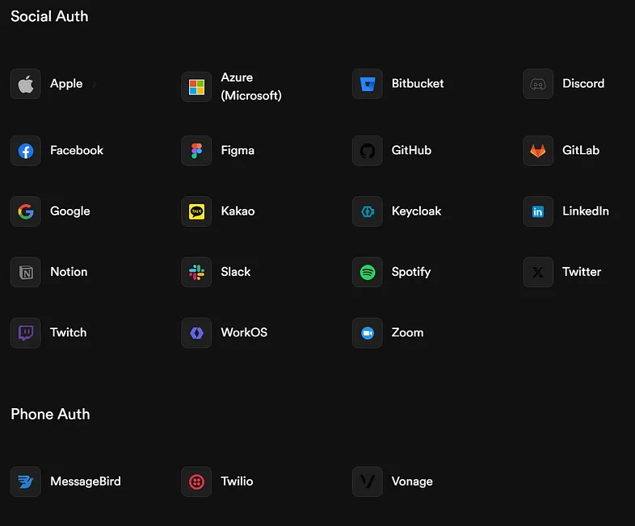Viewport: 635px width, 526px height.
Task: Select the Google label text
Action: (70, 211)
